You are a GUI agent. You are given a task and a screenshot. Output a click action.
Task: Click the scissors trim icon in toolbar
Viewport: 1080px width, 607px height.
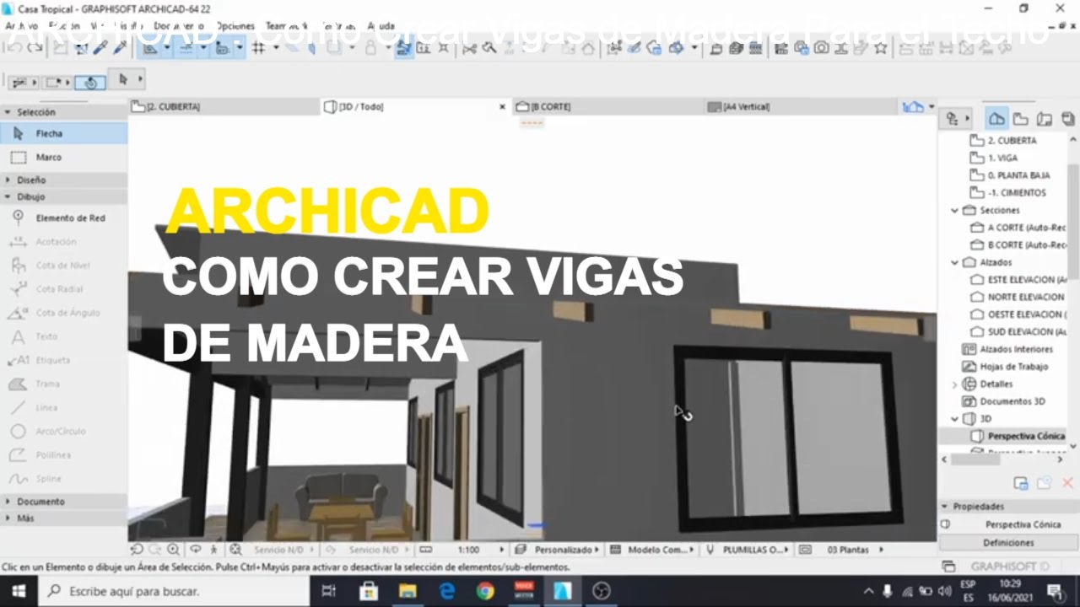[x=470, y=49]
